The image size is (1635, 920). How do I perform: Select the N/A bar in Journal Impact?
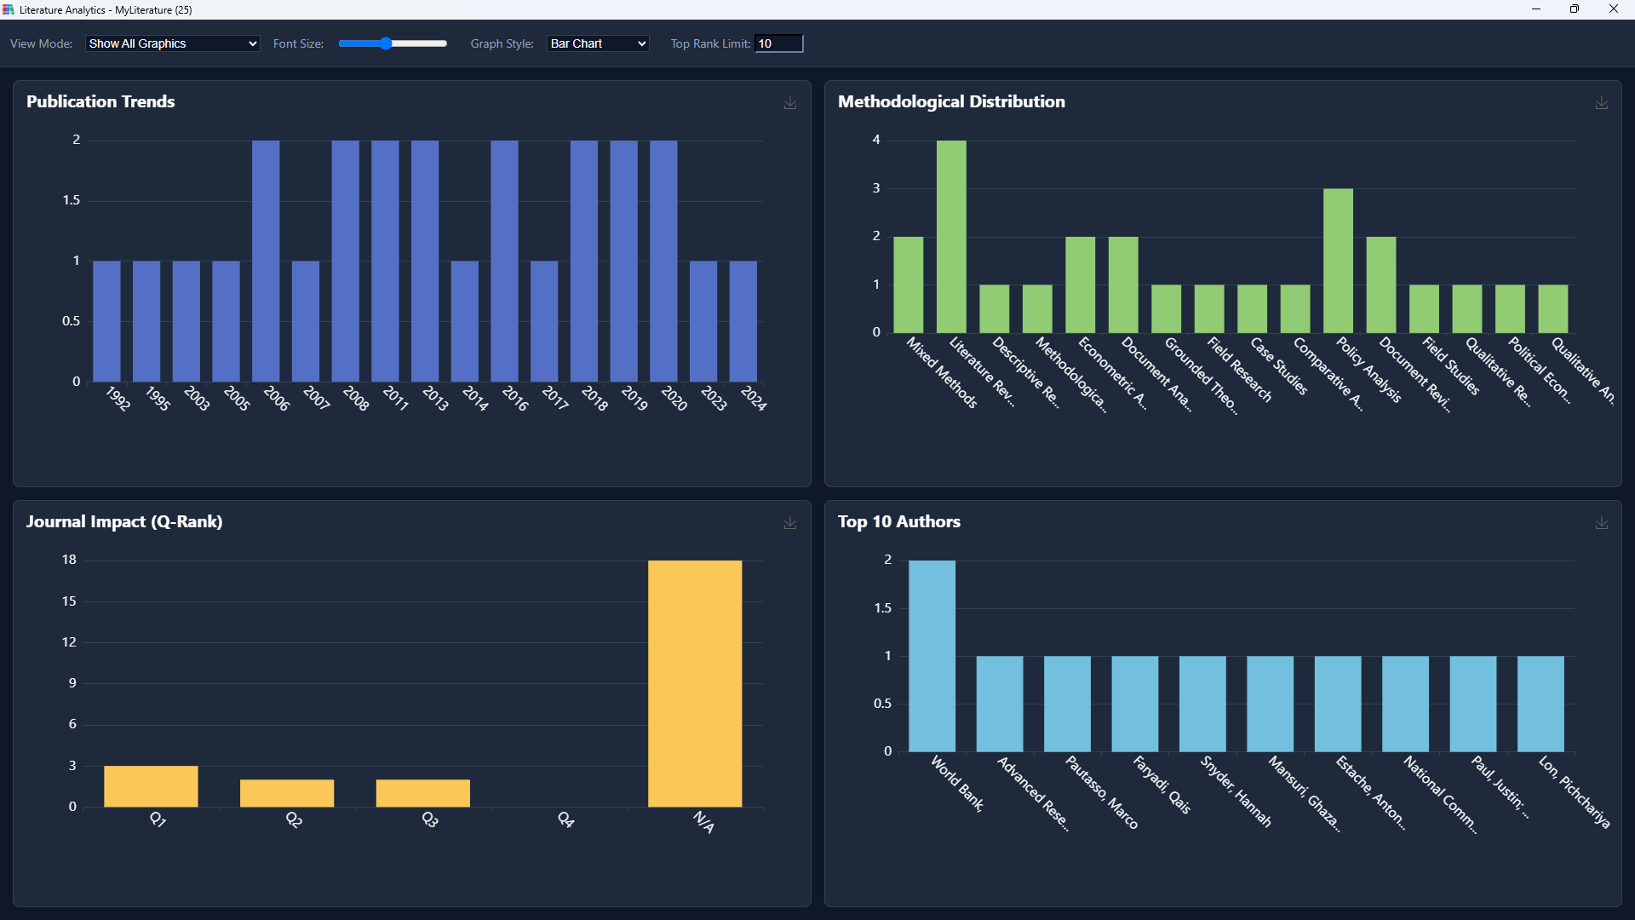(x=695, y=683)
